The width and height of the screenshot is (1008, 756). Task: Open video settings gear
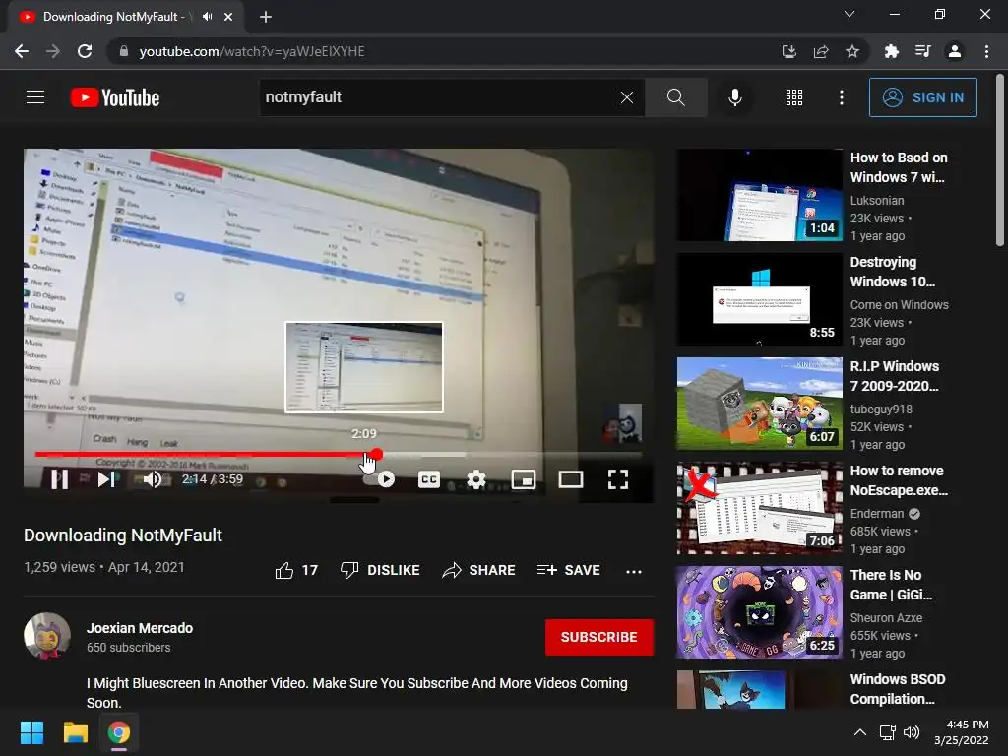(x=475, y=479)
